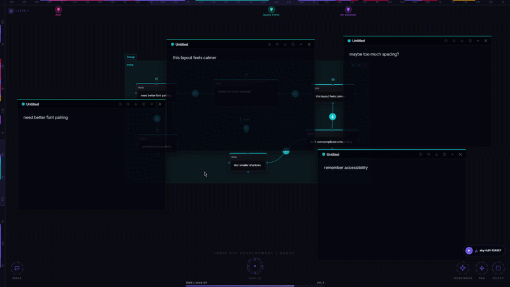Select the 'test smaller shadows' note

click(248, 163)
